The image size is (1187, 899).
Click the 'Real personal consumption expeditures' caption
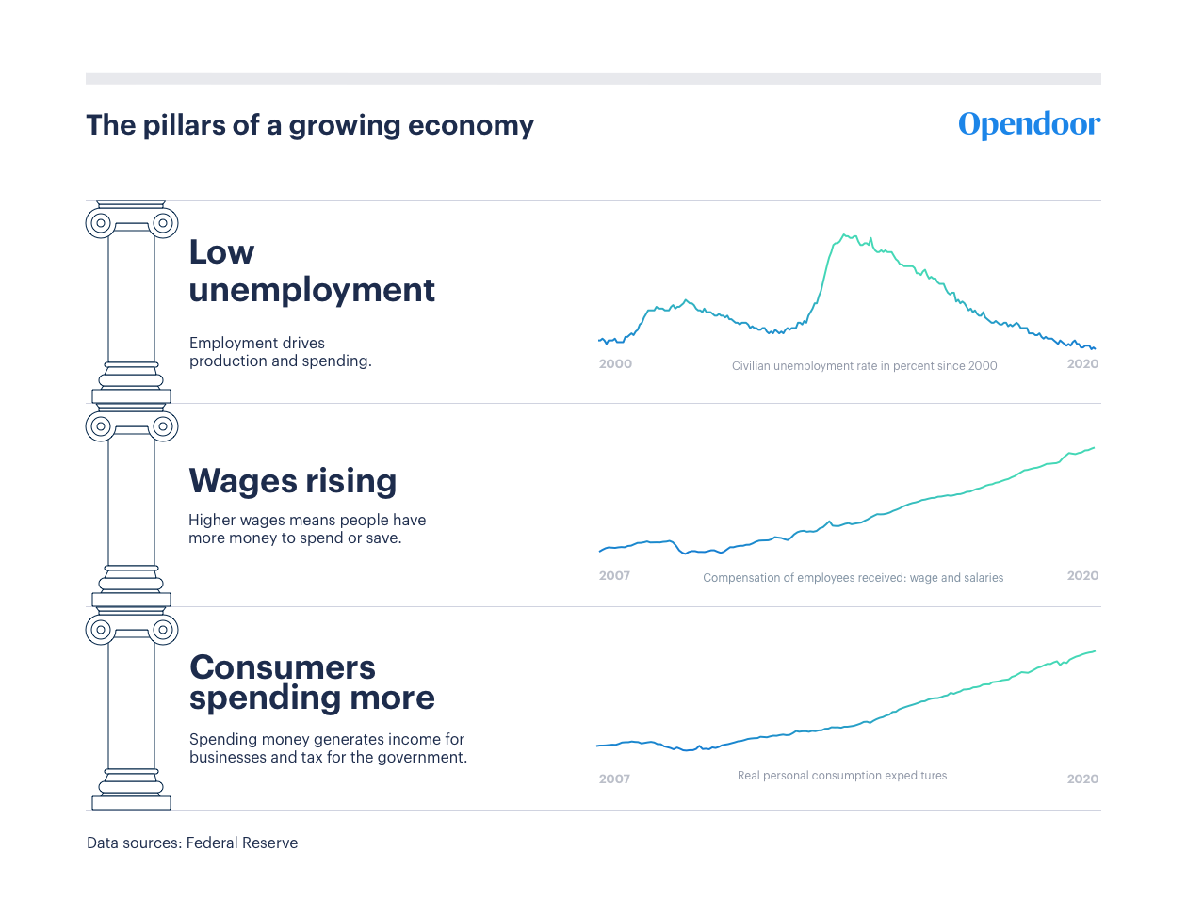tap(842, 776)
